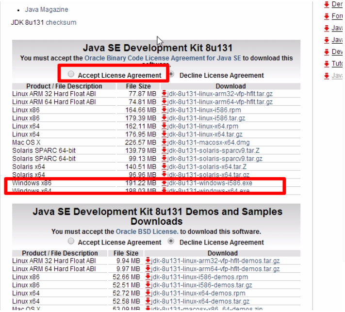
Task: Download jdk-8u131-linux-arm64-vfp-hflt-demos.tar.gz
Action: point(215,269)
